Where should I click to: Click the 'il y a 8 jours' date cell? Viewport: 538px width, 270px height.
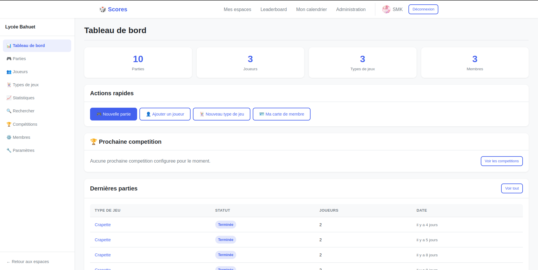click(427, 255)
